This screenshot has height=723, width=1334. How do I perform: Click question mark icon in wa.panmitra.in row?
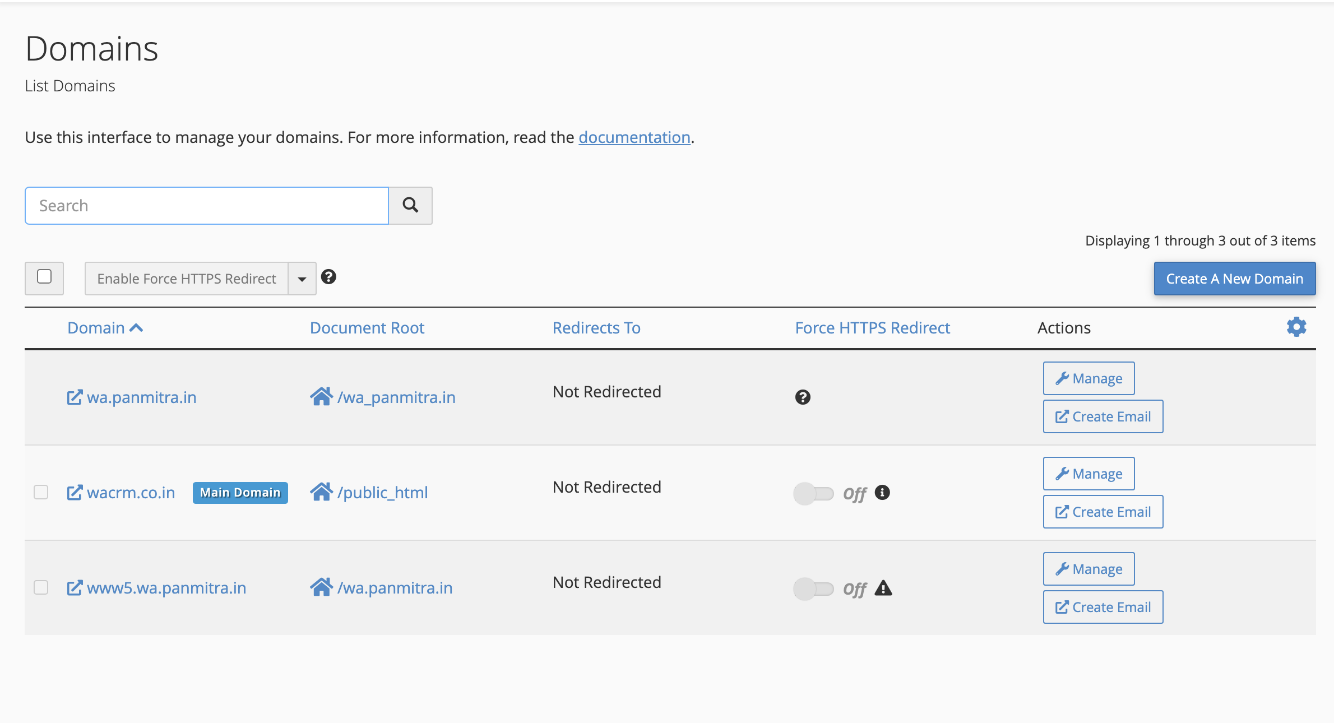coord(803,397)
